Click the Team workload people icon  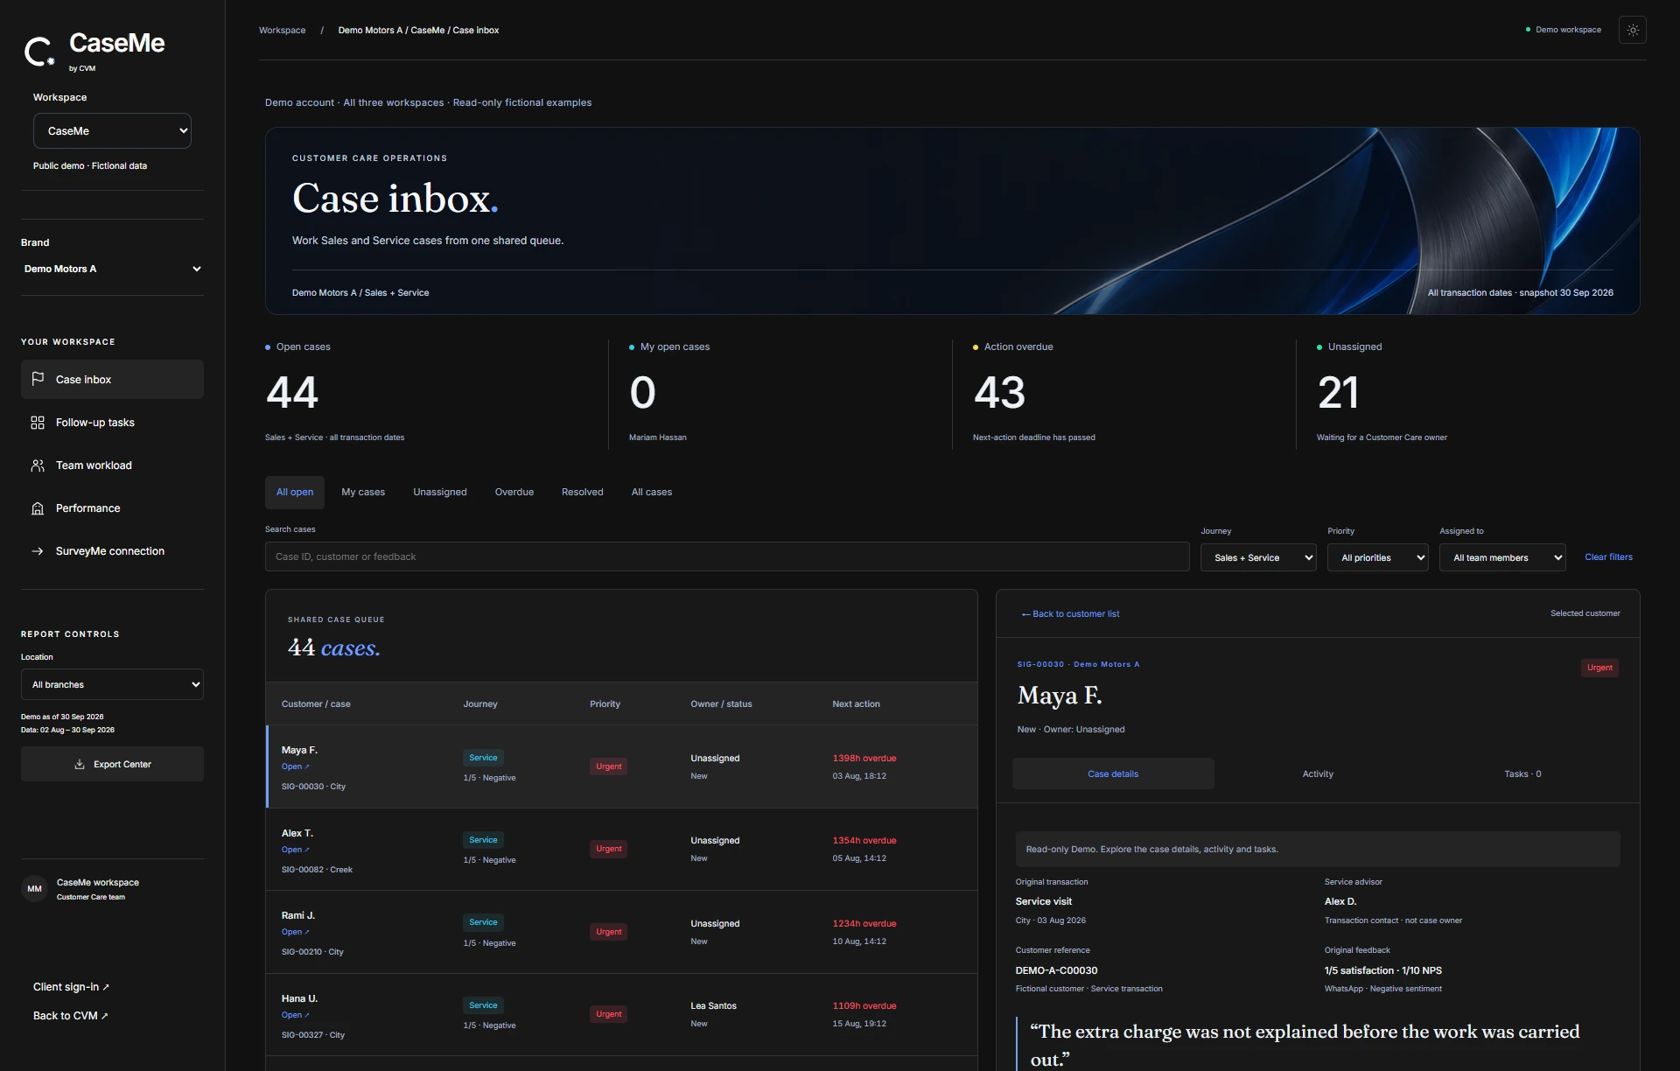click(38, 465)
